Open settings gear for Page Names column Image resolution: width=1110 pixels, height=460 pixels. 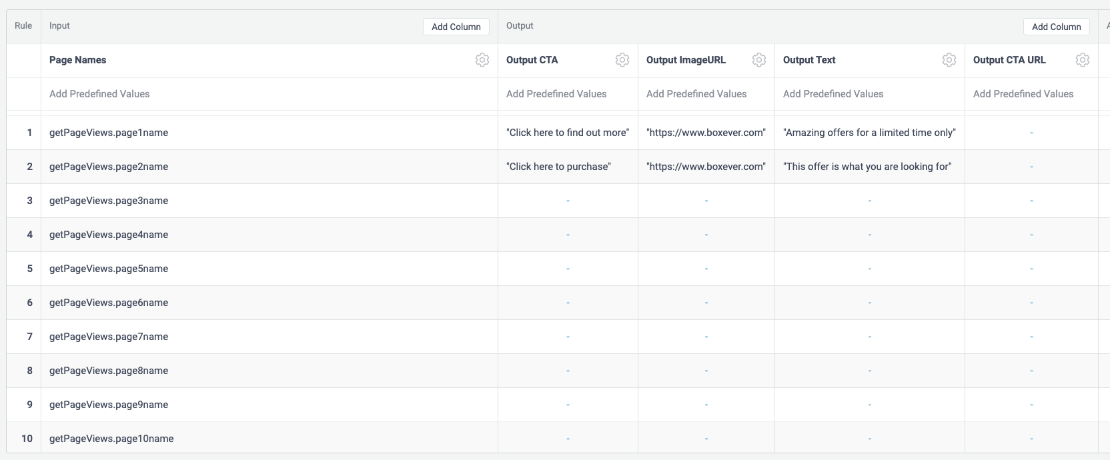point(482,60)
